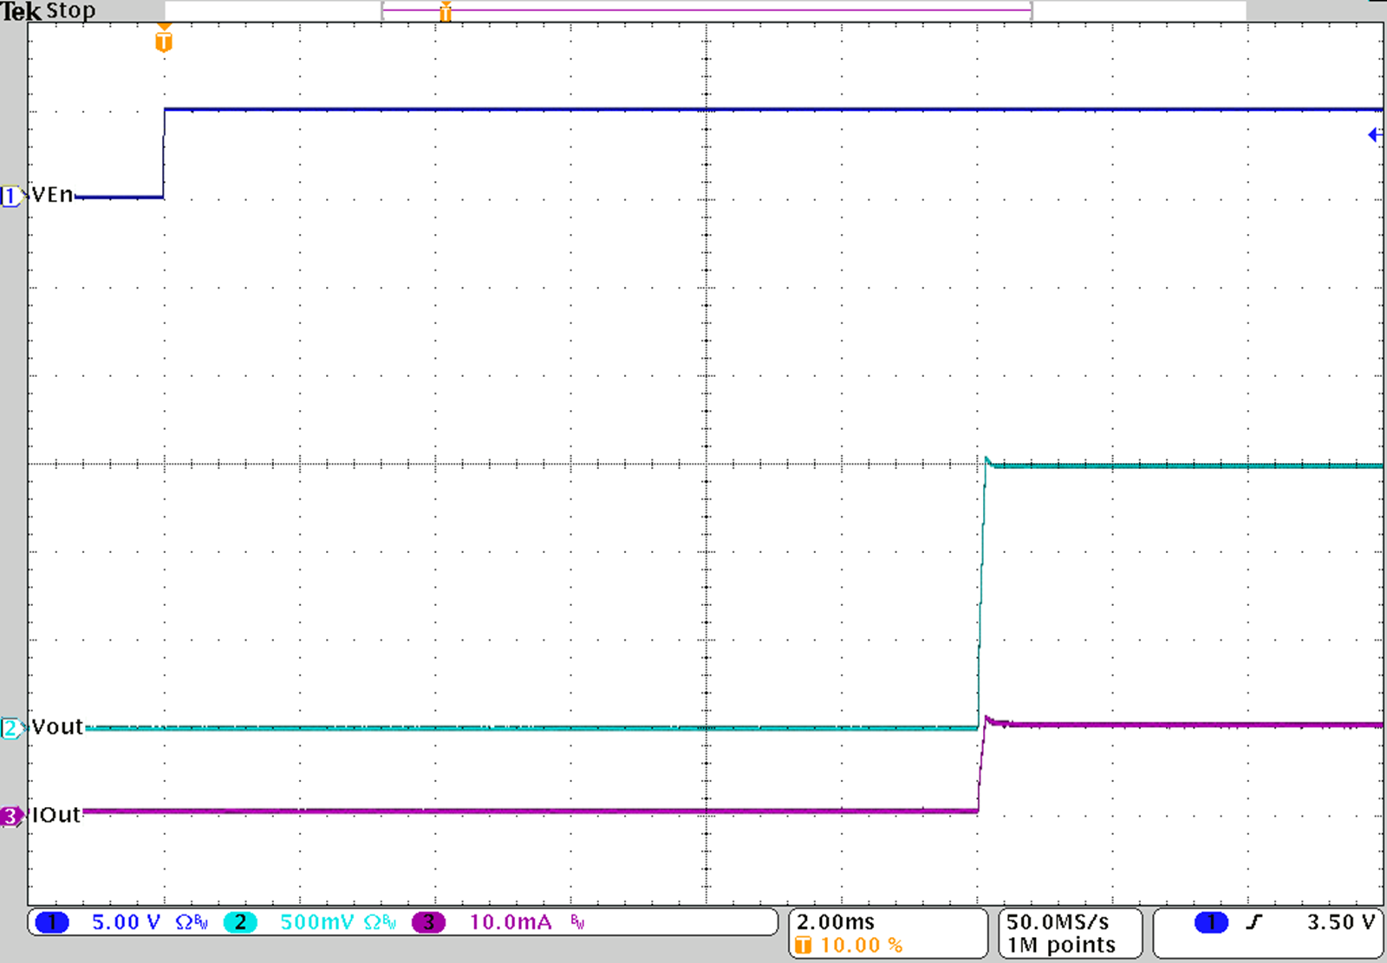Click the sample rate readout showing 50.0MS/s
The height and width of the screenshot is (963, 1387).
pyautogui.click(x=1058, y=921)
